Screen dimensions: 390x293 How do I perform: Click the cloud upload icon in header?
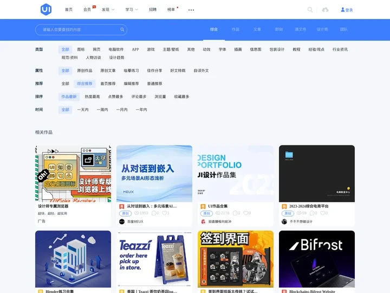(x=325, y=10)
